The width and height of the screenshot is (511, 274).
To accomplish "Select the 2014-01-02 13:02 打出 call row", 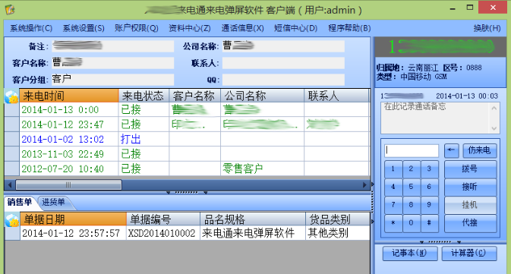I will (x=187, y=140).
